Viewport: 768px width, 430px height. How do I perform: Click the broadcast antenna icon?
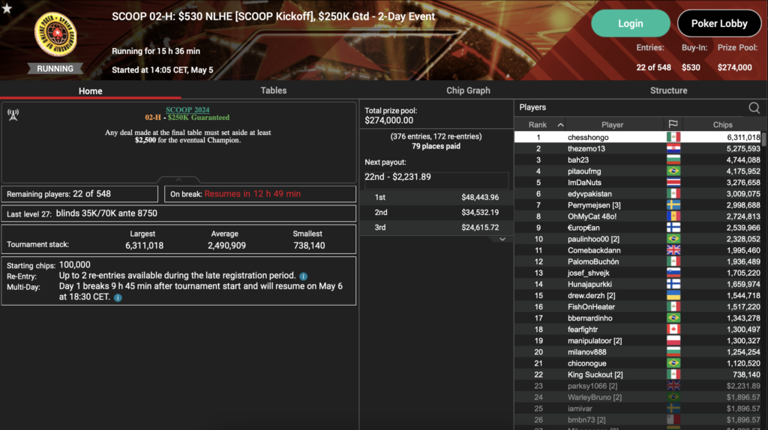[x=13, y=115]
